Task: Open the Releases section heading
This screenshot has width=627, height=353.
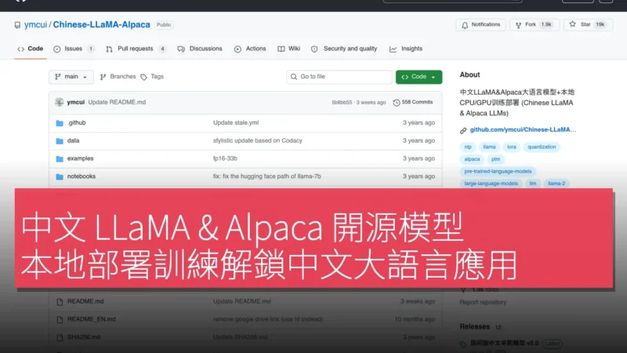Action: (x=475, y=326)
